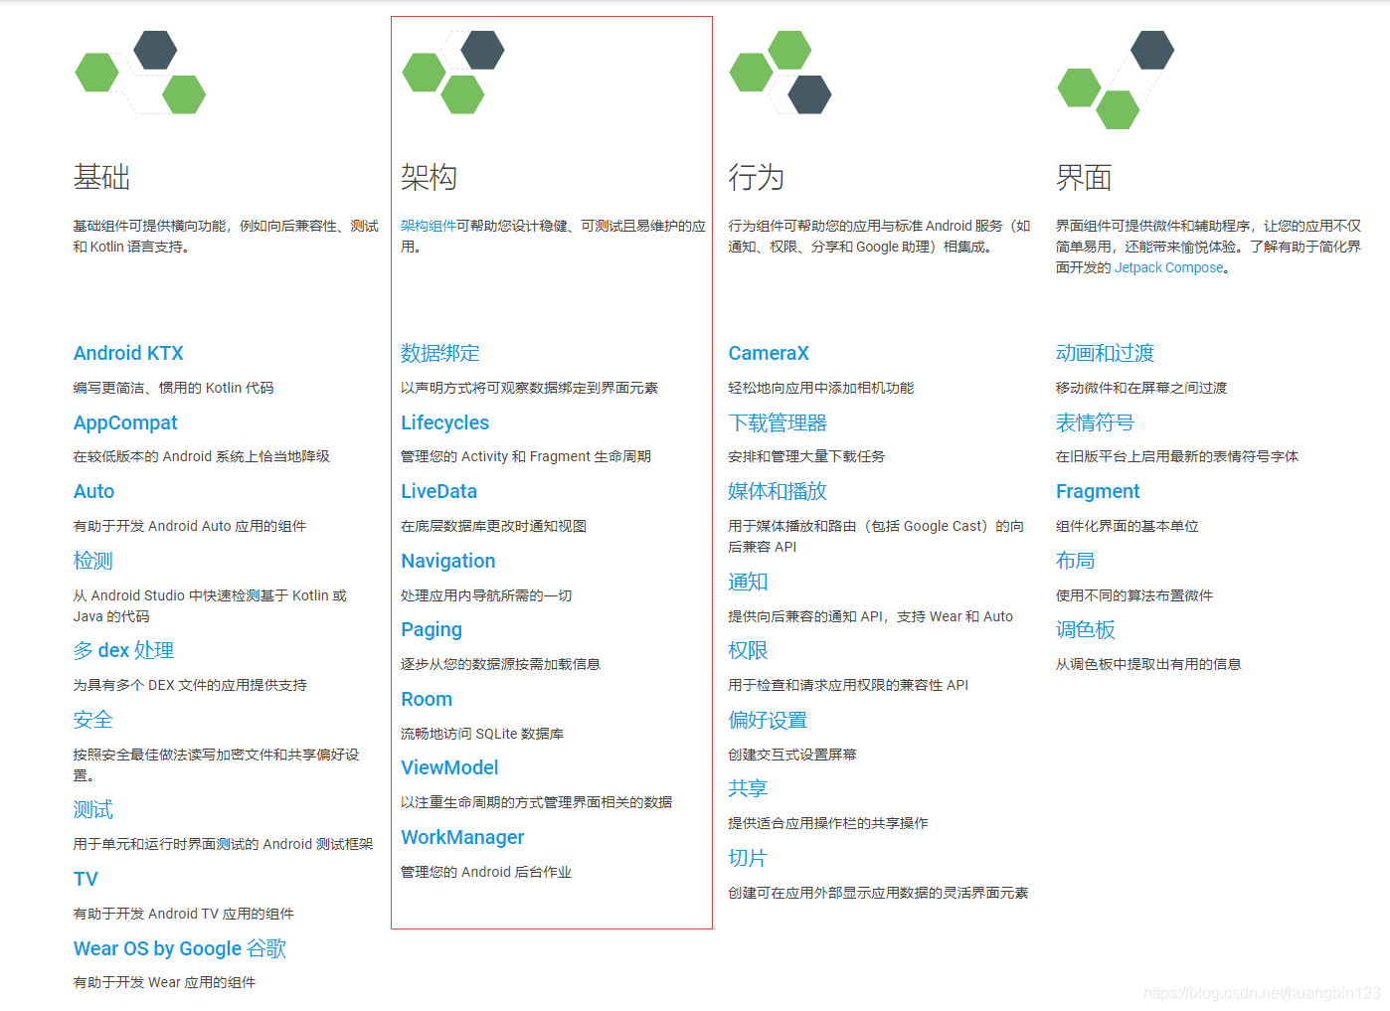
Task: Open the TV component link
Action: tap(86, 879)
